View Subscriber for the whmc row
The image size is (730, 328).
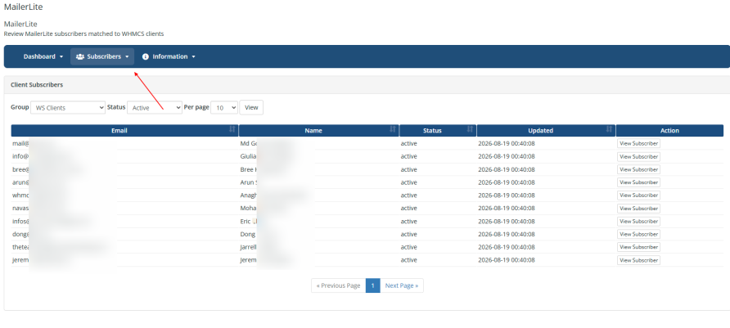[x=638, y=195]
